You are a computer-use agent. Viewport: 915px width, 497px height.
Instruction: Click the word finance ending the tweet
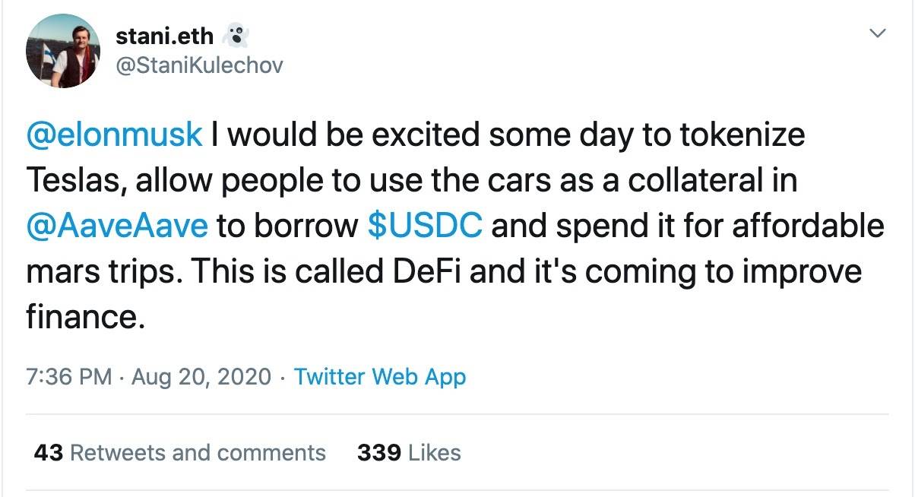click(83, 317)
